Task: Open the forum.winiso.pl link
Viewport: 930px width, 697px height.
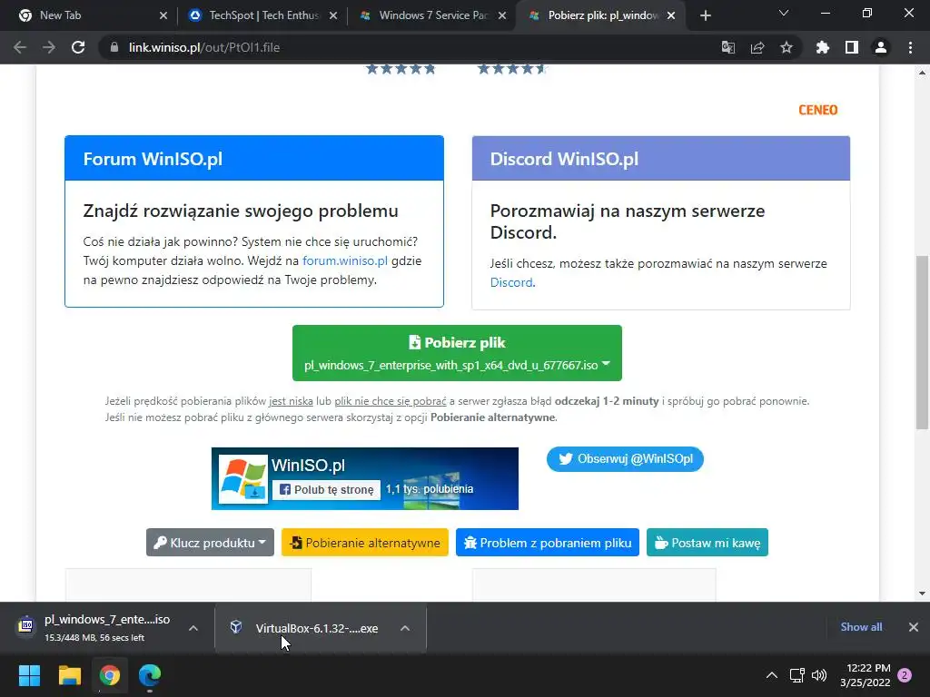Action: click(344, 260)
